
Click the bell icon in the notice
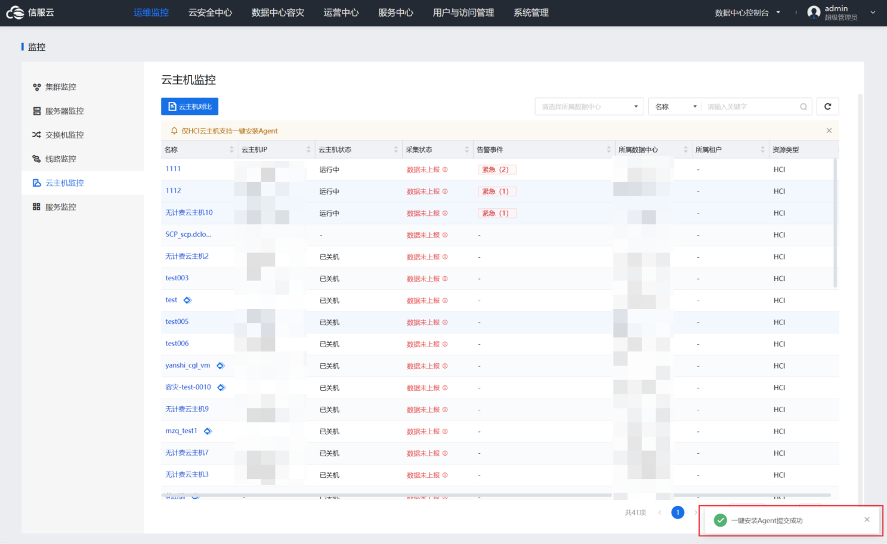[174, 131]
